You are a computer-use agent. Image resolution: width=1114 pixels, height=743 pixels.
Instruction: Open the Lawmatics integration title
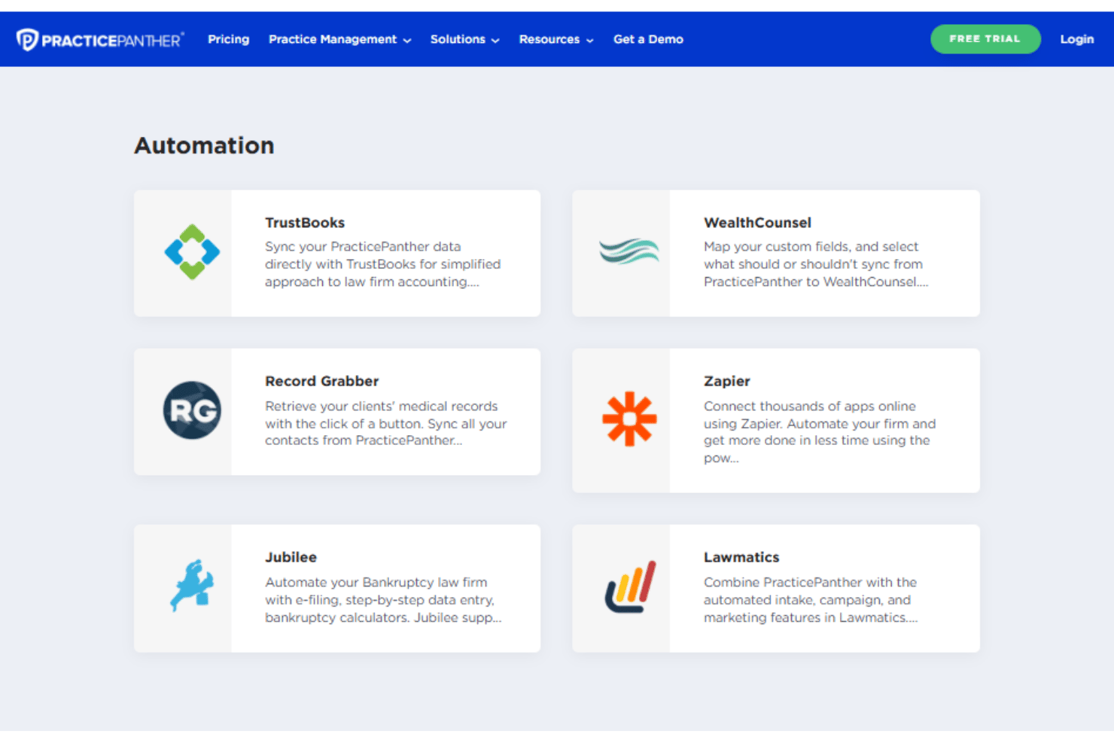click(741, 557)
